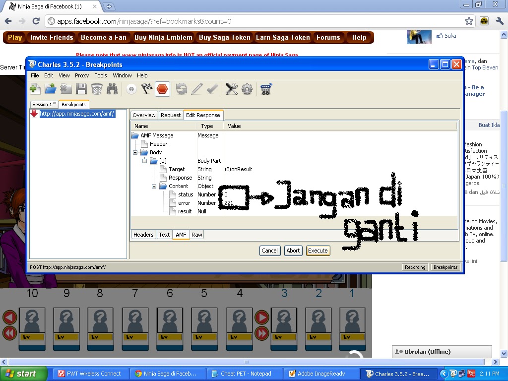The width and height of the screenshot is (508, 381).
Task: Click the Open Session folder icon
Action: (x=50, y=89)
